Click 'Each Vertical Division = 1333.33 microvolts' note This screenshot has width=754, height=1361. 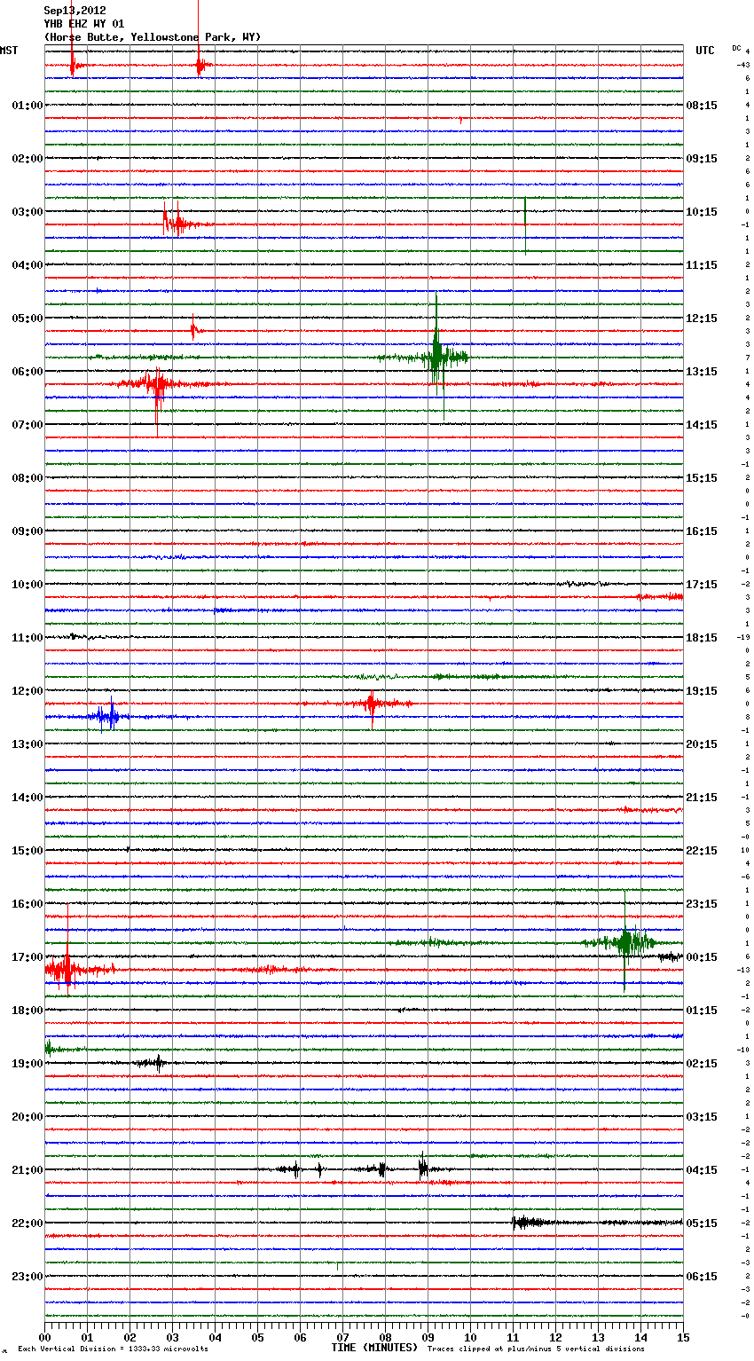coord(113,1349)
